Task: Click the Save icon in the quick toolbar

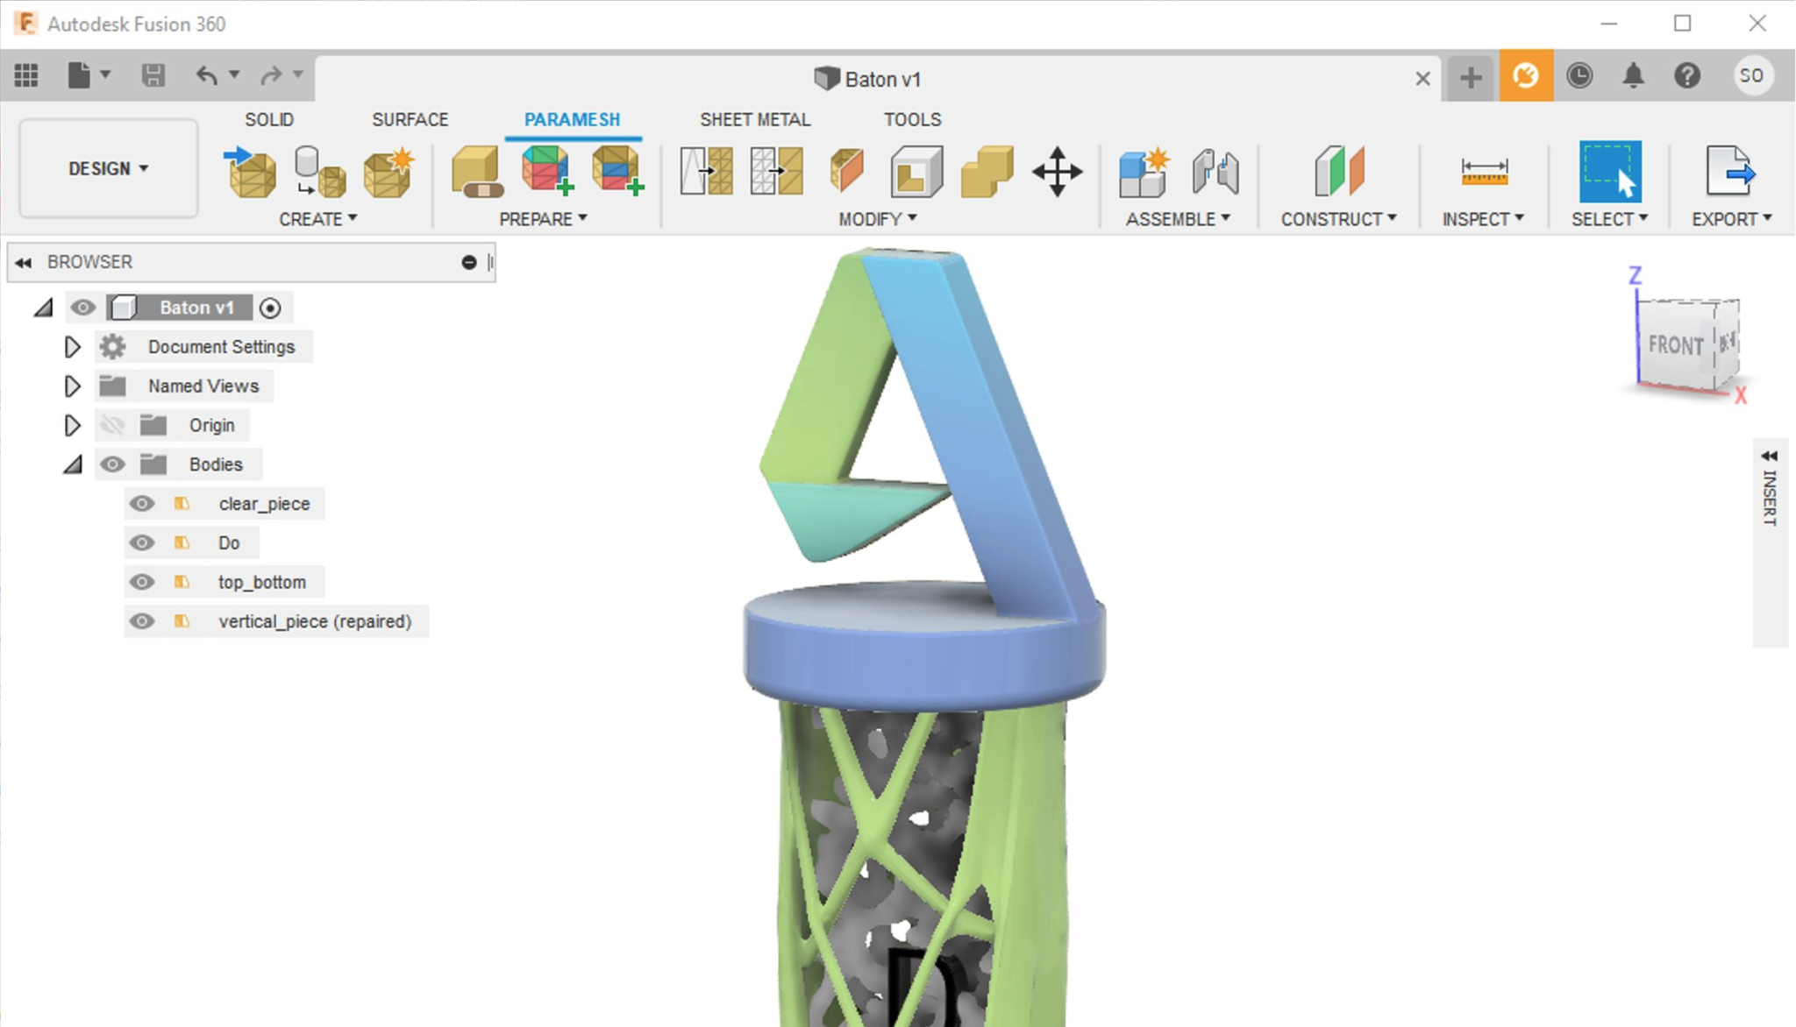Action: 153,75
